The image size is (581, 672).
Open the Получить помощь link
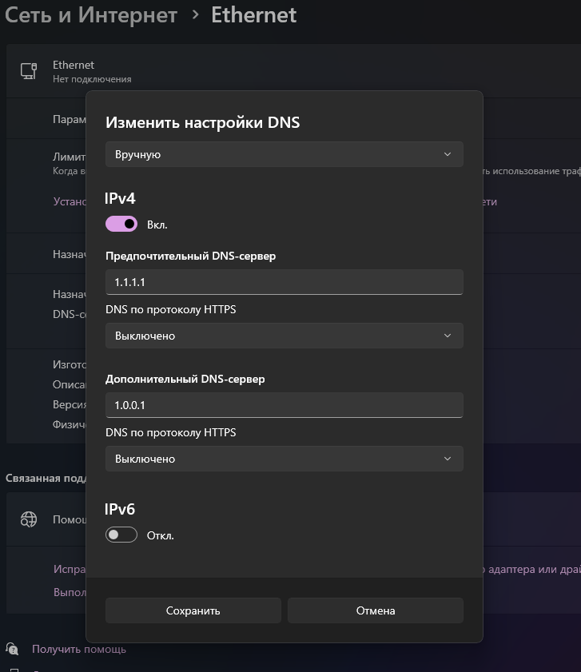[78, 650]
